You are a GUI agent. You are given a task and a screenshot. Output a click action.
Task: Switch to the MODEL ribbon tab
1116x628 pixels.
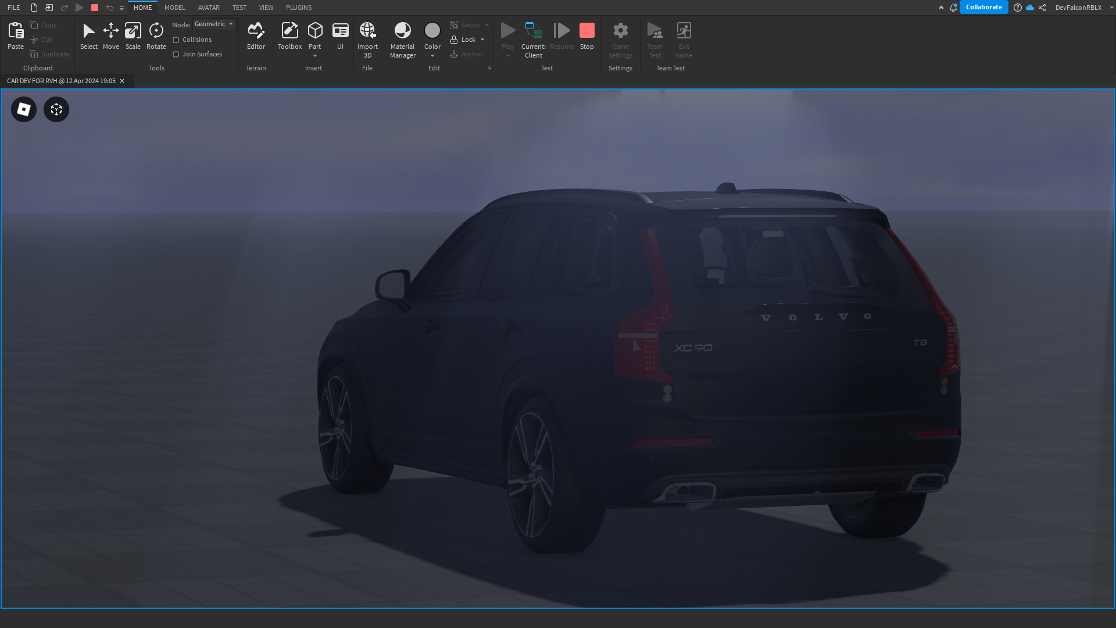tap(174, 8)
